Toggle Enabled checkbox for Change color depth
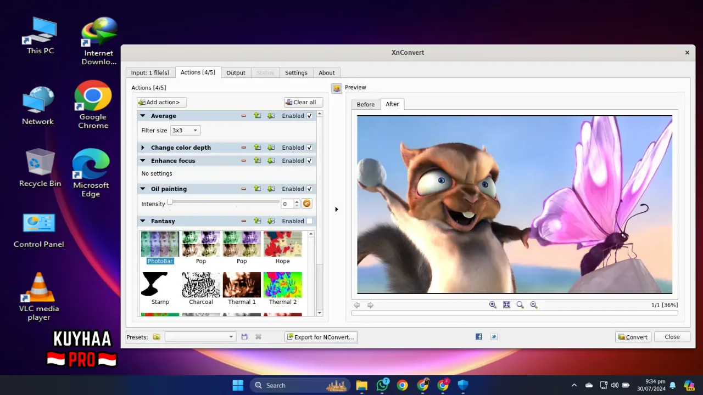703x395 pixels. point(310,148)
